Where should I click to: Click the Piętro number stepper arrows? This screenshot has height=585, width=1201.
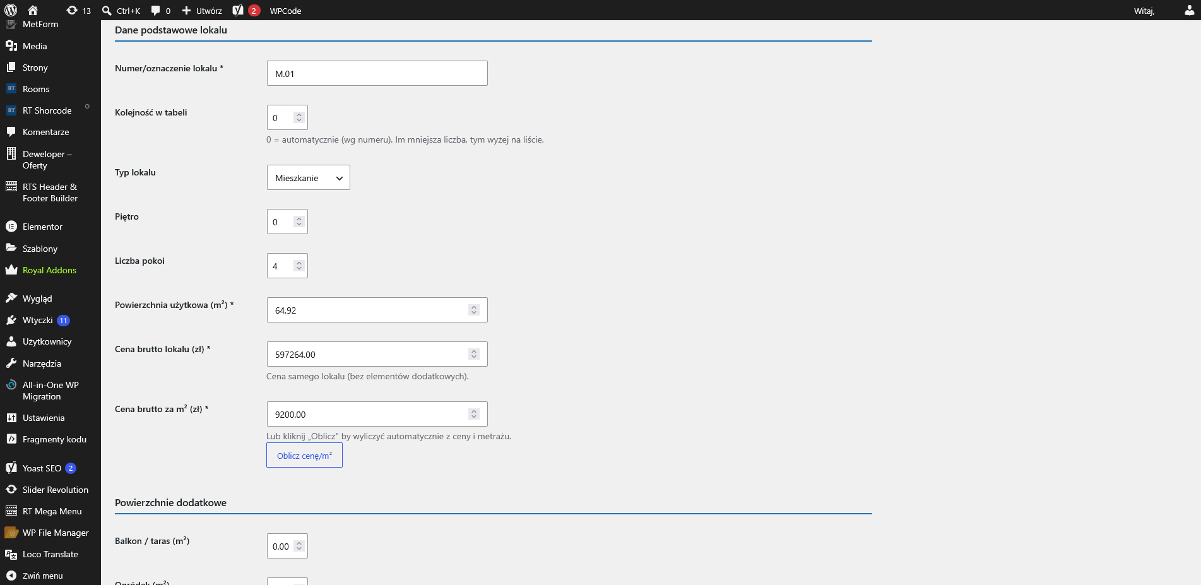[299, 222]
